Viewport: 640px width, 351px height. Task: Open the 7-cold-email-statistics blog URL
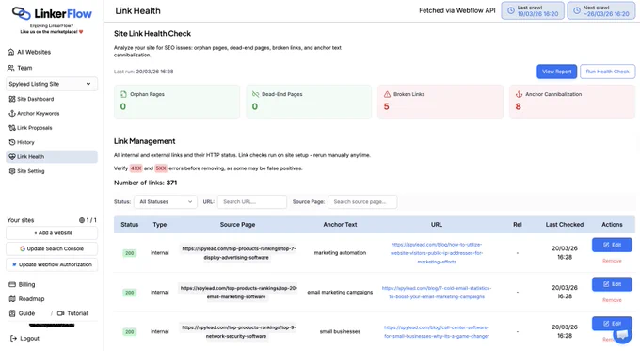[437, 293]
